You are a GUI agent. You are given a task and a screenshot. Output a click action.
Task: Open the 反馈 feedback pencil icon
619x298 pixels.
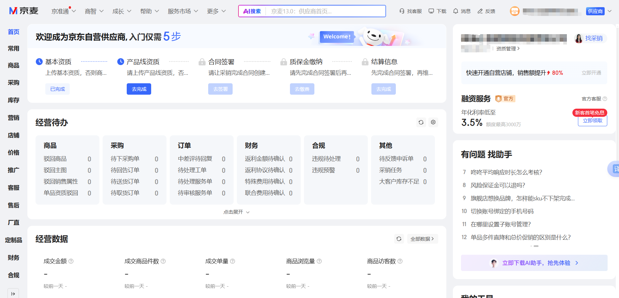[x=480, y=11]
